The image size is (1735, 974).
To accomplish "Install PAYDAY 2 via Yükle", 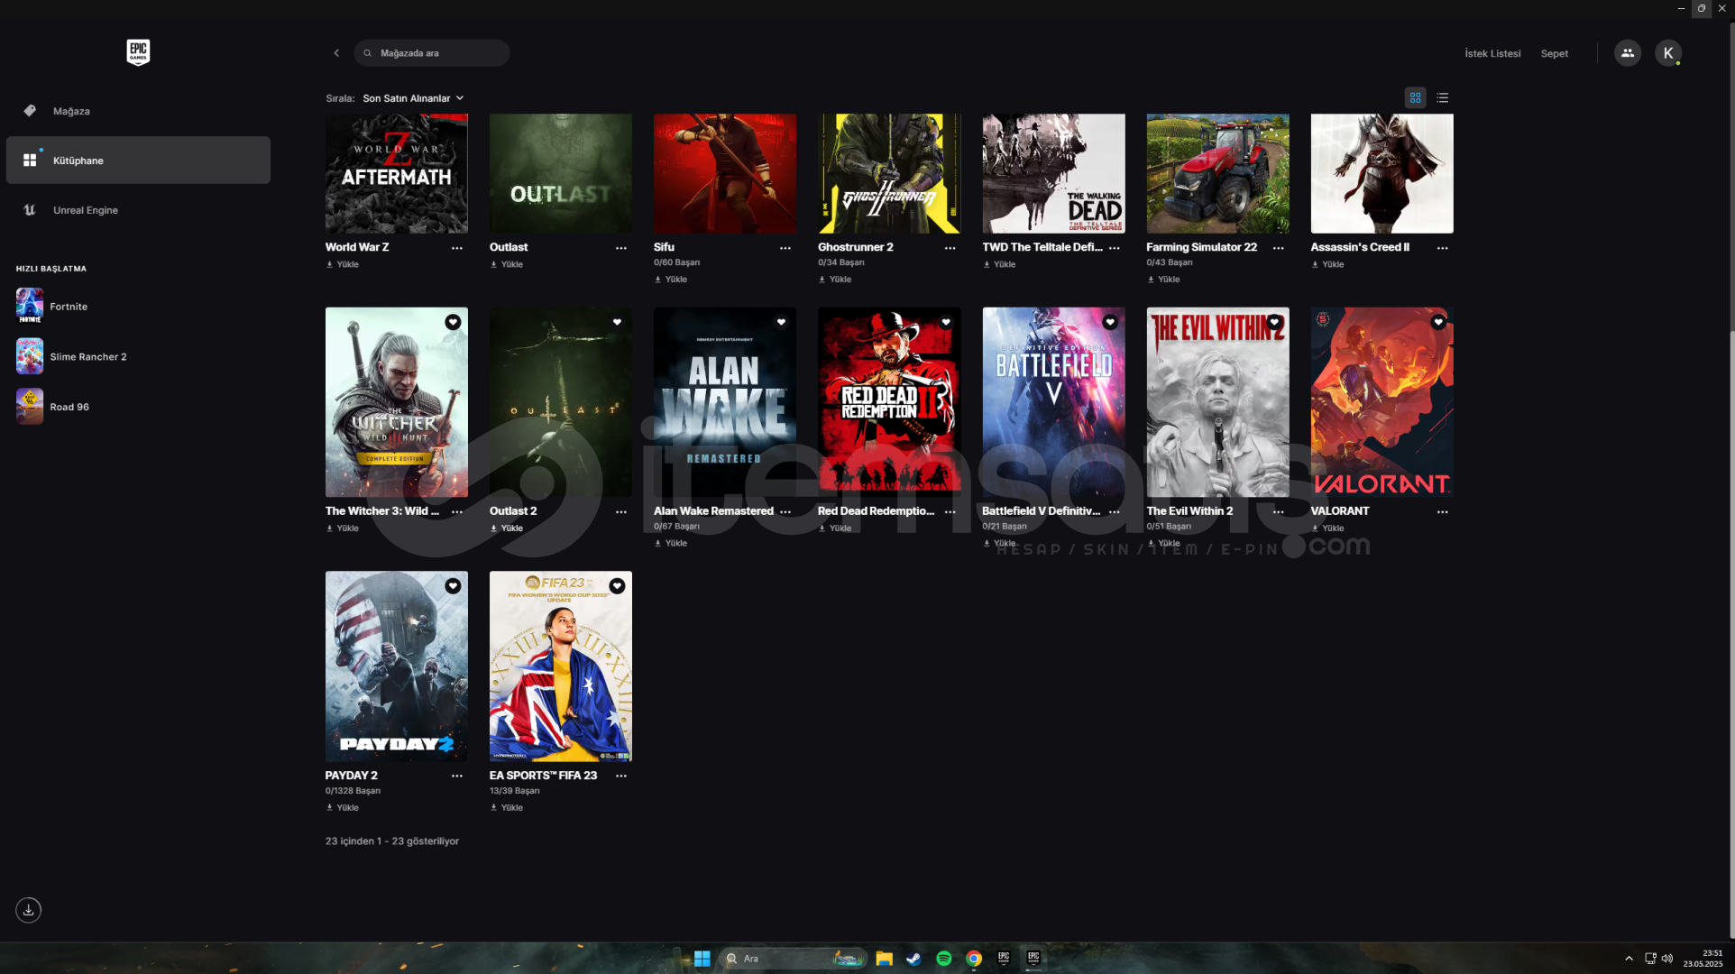I will [343, 808].
